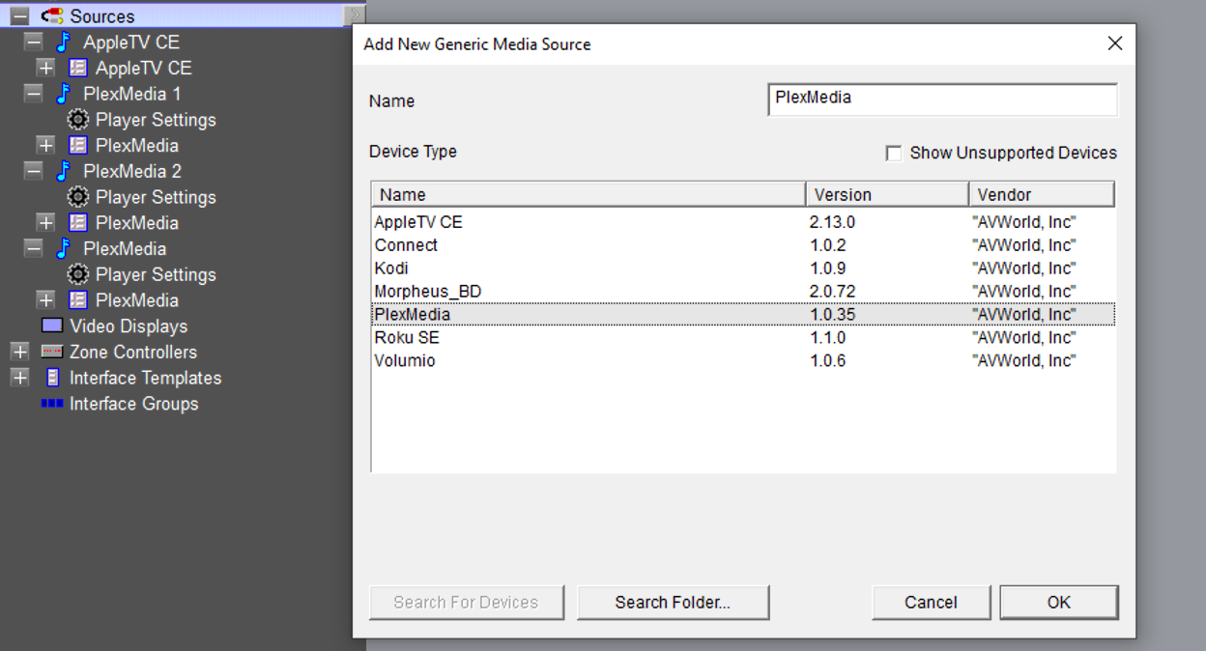The width and height of the screenshot is (1206, 651).
Task: Click version 2.0.72 in the device list
Action: (832, 292)
